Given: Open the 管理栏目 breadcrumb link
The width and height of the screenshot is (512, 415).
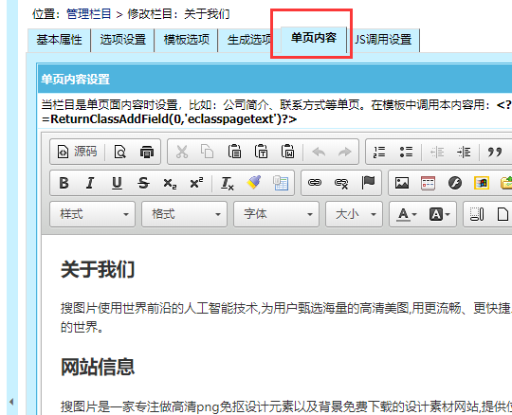Looking at the screenshot, I should pos(89,14).
